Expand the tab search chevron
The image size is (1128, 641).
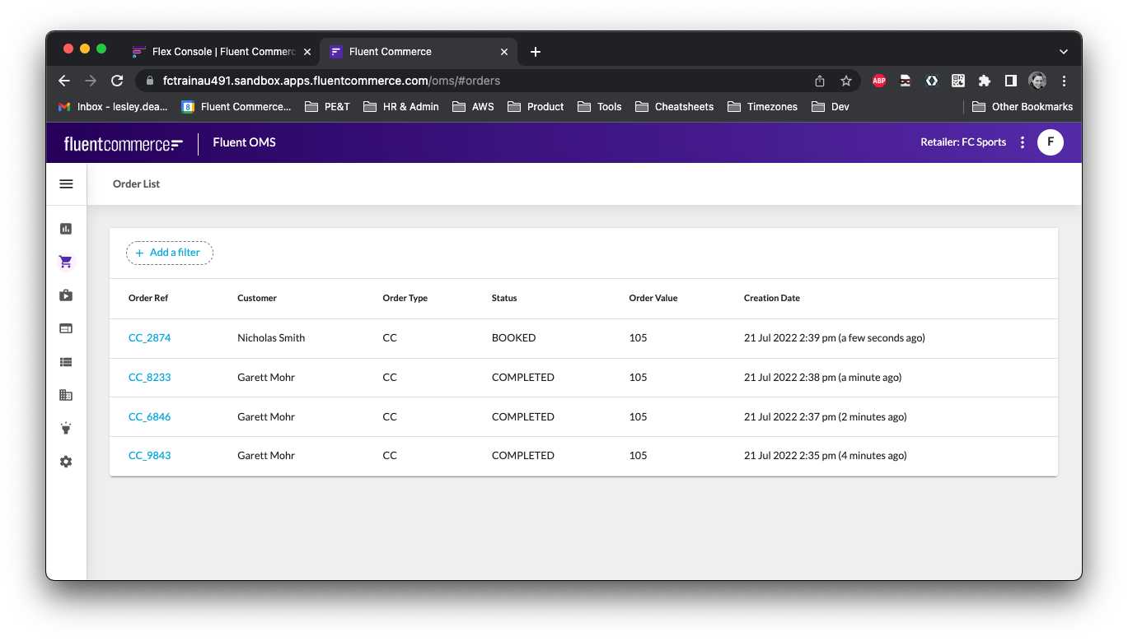[x=1064, y=52]
